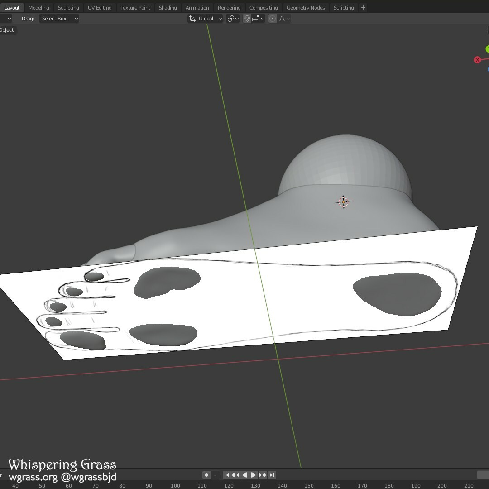Switch to the Modeling workspace tab
The height and width of the screenshot is (489, 489).
[x=38, y=8]
